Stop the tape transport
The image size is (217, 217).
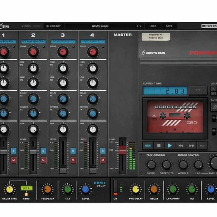(159, 146)
